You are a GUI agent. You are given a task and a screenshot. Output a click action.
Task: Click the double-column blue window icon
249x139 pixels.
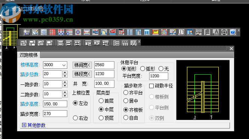tap(130, 32)
